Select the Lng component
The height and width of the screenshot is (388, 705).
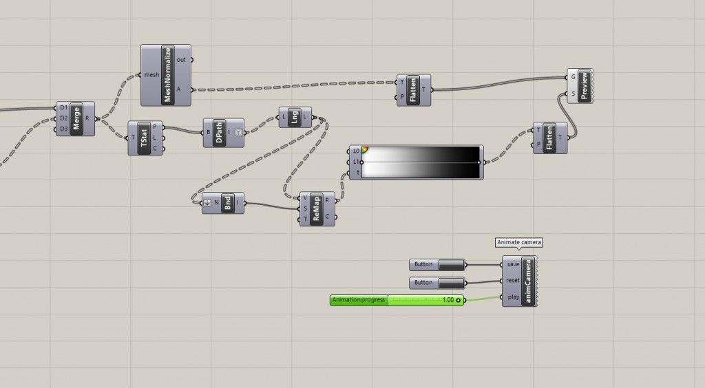click(295, 118)
